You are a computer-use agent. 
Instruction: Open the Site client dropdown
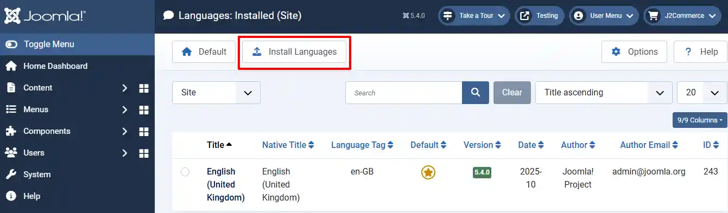click(216, 93)
